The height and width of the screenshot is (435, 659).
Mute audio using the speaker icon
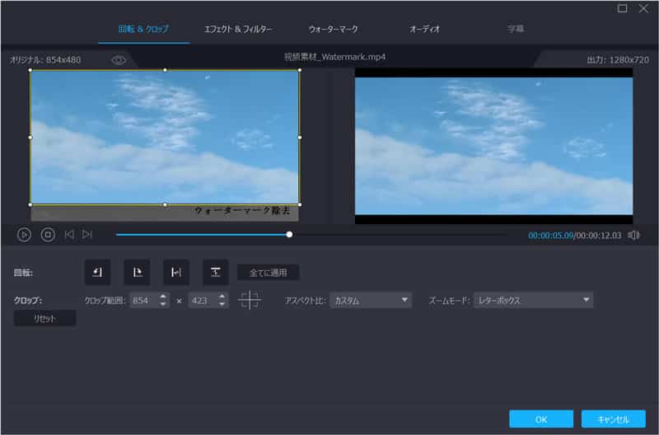click(x=633, y=235)
